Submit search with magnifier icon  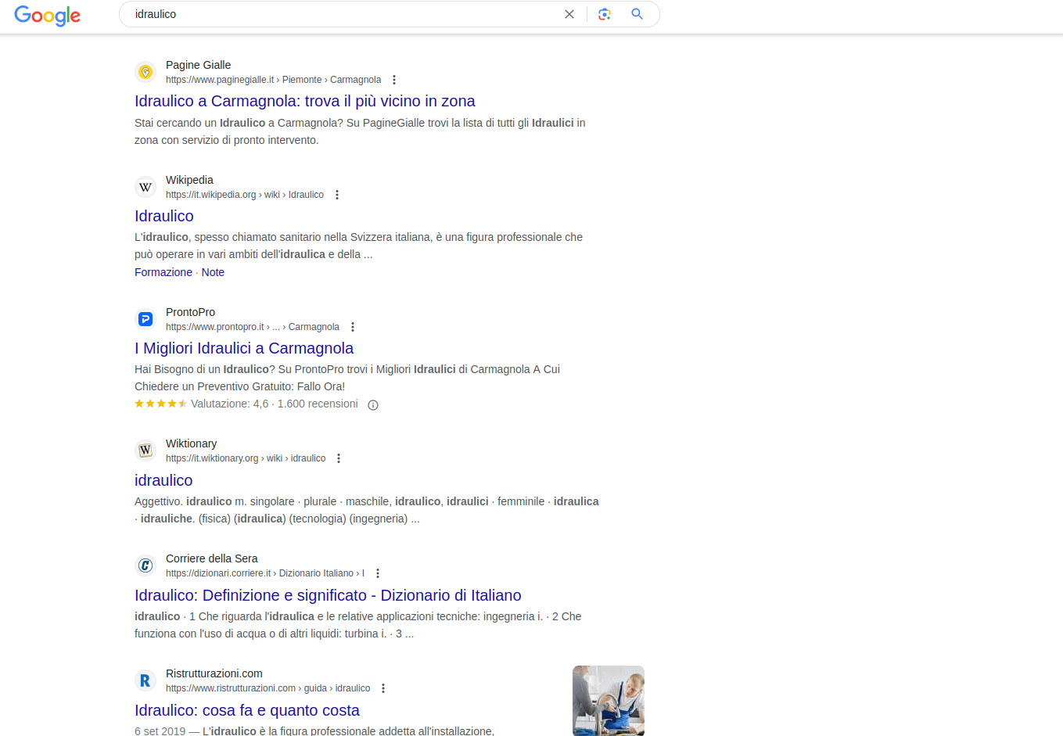637,14
